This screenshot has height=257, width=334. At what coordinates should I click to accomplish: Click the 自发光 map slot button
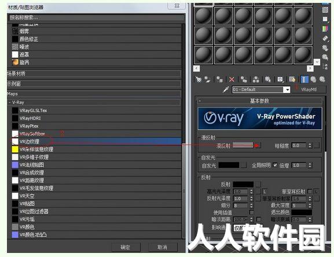[x=244, y=165]
